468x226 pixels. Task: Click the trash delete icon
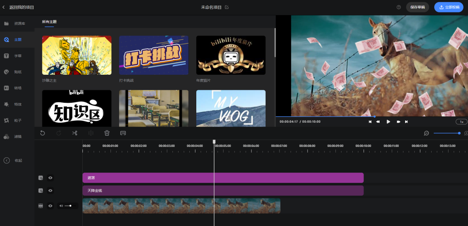click(107, 133)
